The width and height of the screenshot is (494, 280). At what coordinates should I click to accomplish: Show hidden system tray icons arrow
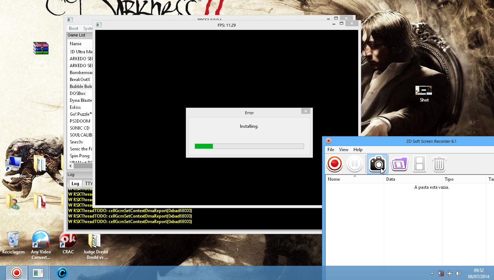(x=432, y=273)
